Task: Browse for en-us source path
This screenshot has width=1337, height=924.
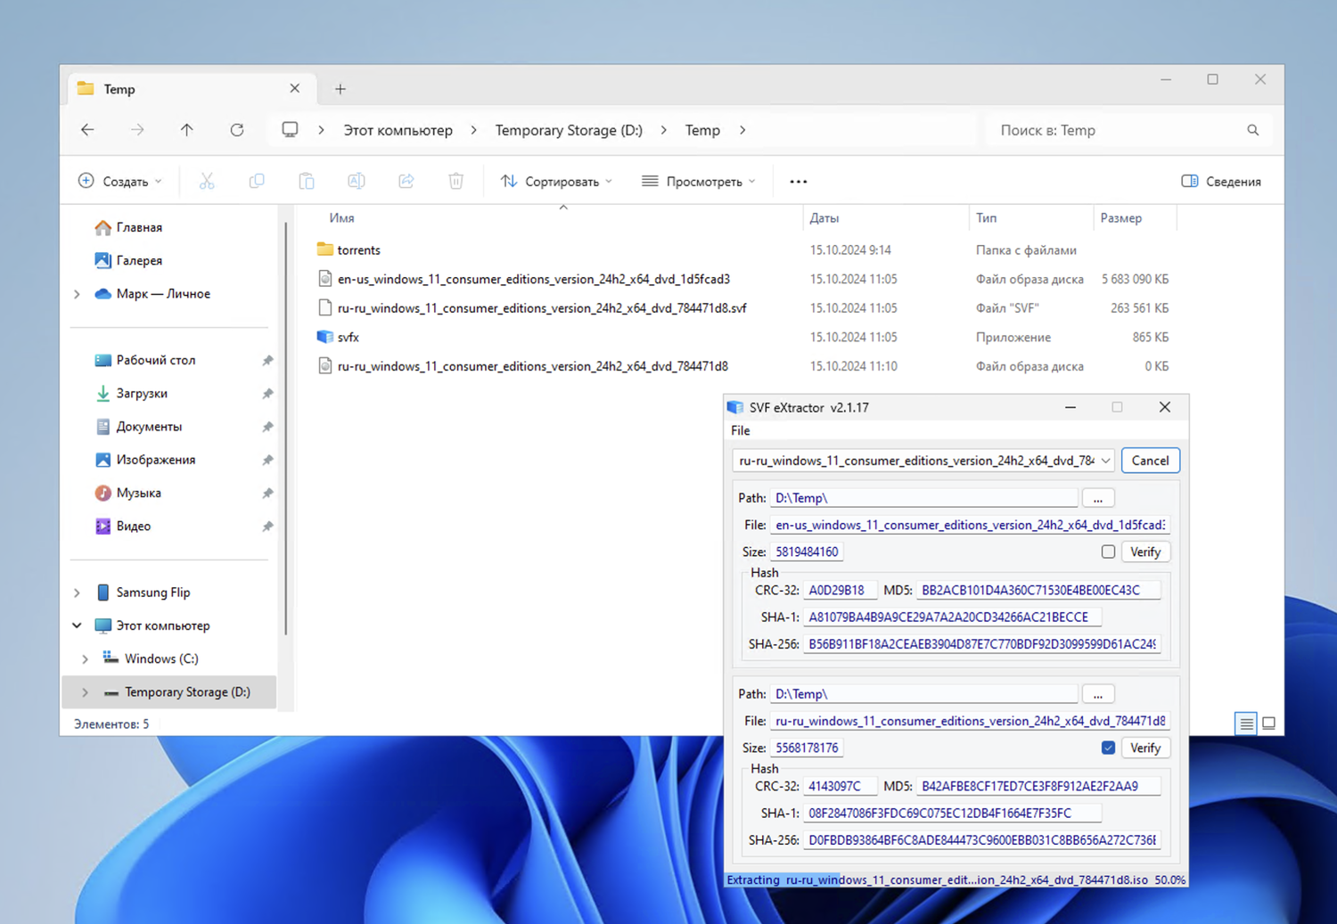Action: click(1098, 498)
